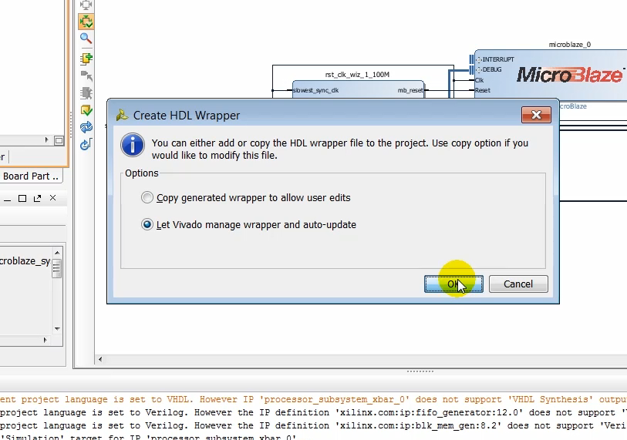Click the croBlaze link under the MicroBlaze block

[x=573, y=106]
